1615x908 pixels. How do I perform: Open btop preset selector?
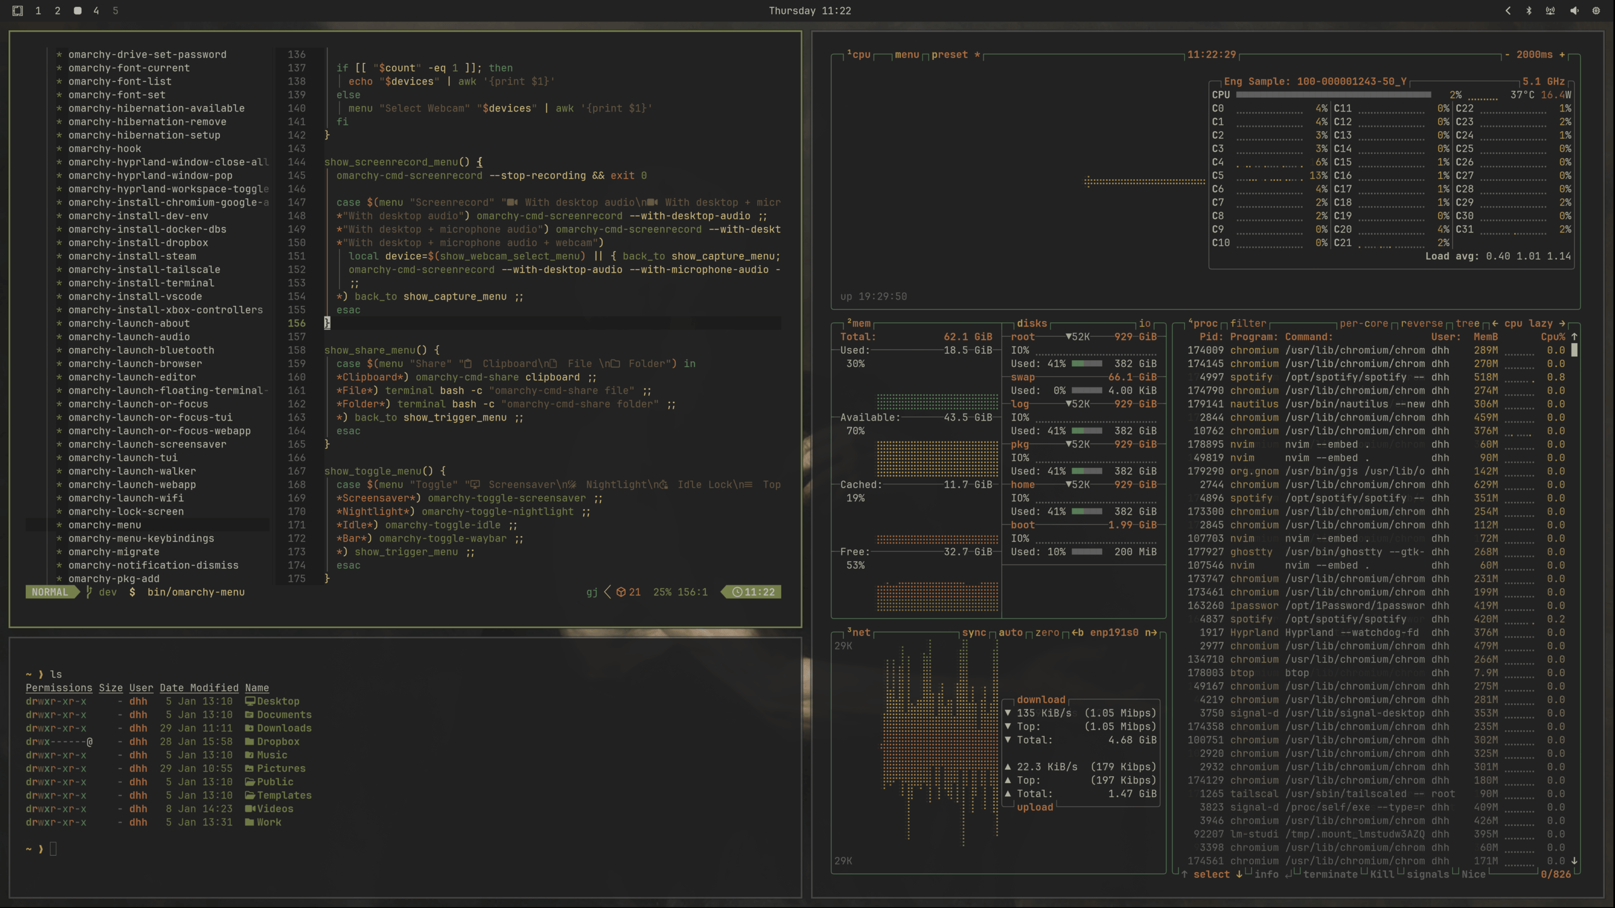[949, 55]
